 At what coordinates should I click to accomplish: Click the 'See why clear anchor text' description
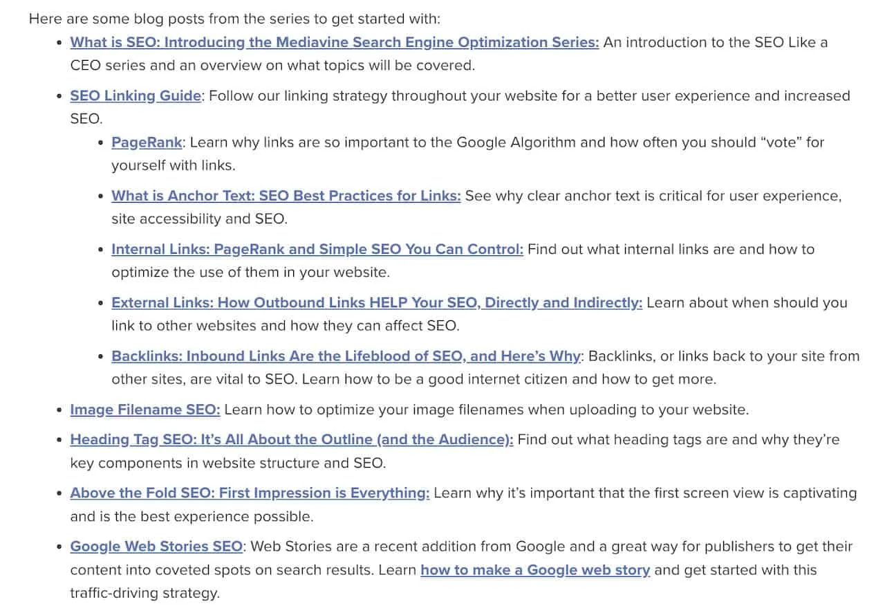[x=477, y=207]
